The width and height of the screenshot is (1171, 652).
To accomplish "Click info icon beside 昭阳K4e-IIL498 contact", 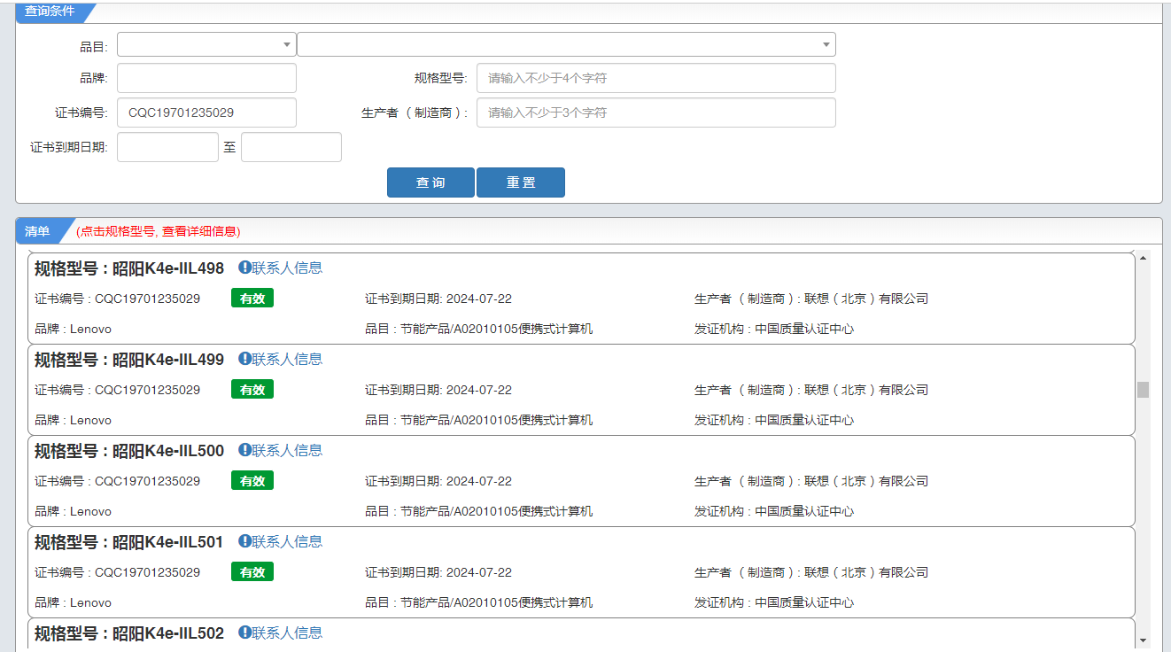I will tap(244, 268).
